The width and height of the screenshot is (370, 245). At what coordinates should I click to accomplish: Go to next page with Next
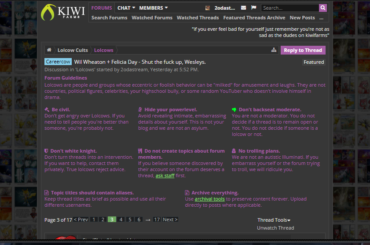[x=170, y=219]
